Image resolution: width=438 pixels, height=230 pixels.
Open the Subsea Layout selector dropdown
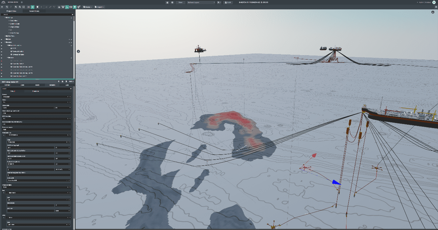tap(201, 2)
